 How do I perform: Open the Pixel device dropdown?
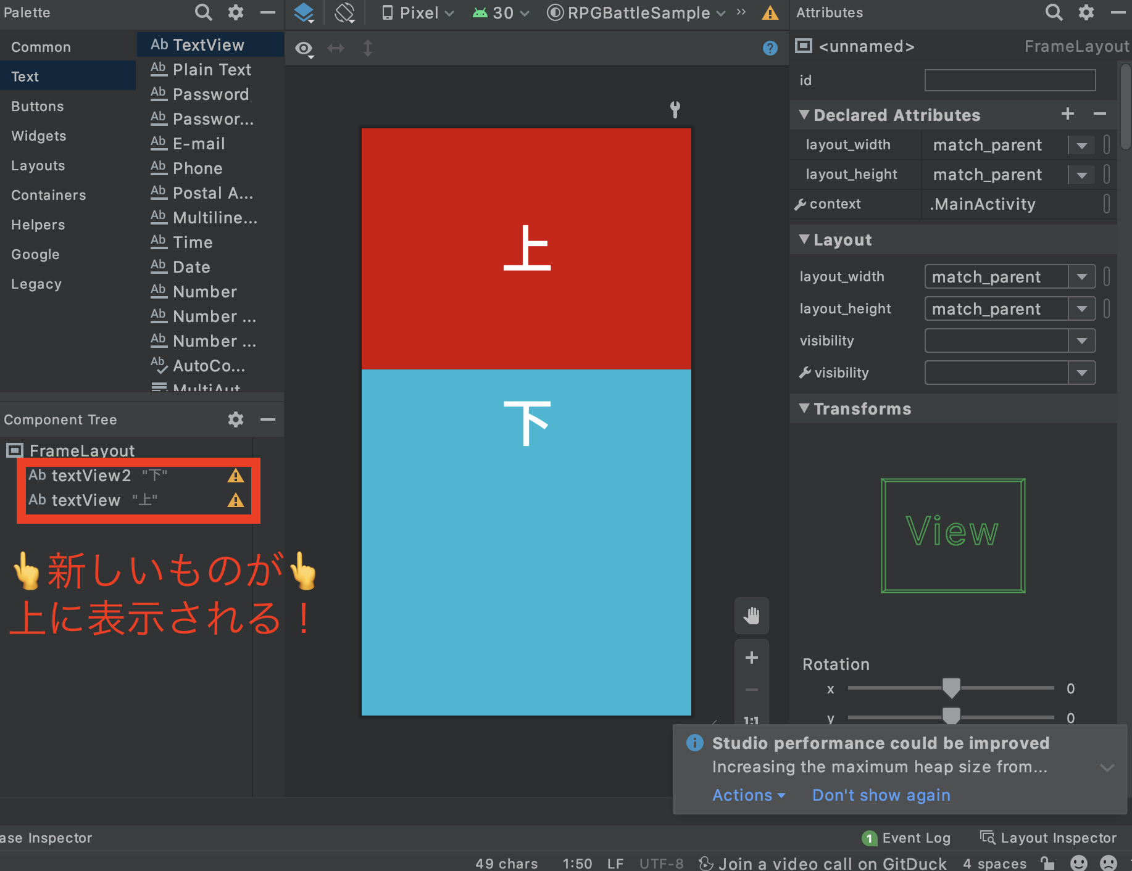pyautogui.click(x=418, y=12)
